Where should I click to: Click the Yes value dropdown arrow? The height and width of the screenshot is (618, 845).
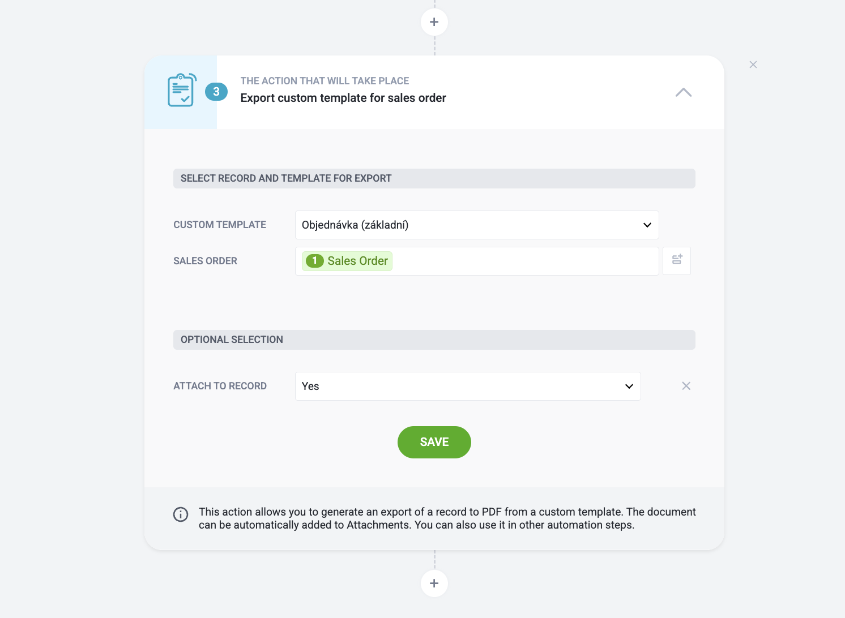(x=629, y=386)
